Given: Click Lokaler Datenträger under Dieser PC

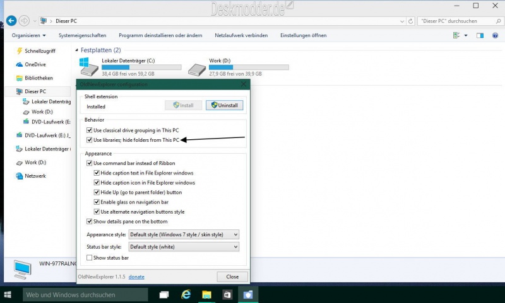Looking at the screenshot, I should [51, 101].
